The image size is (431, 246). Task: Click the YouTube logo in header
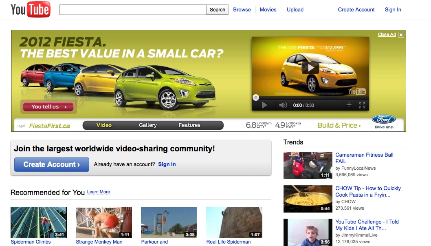click(x=30, y=10)
